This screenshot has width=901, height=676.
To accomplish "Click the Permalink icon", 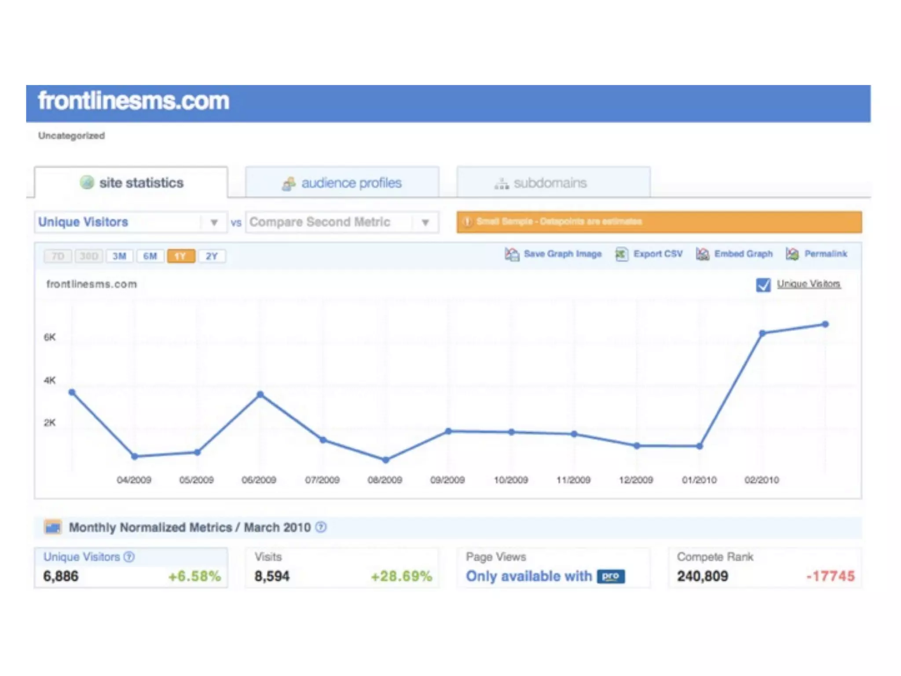I will pyautogui.click(x=792, y=254).
